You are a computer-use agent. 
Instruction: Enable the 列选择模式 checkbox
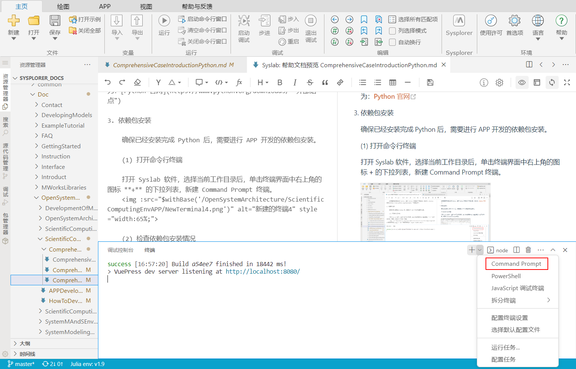coord(392,31)
